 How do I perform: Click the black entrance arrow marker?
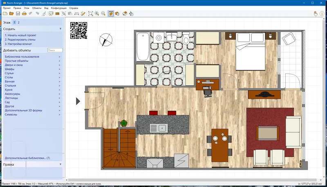[x=78, y=101]
